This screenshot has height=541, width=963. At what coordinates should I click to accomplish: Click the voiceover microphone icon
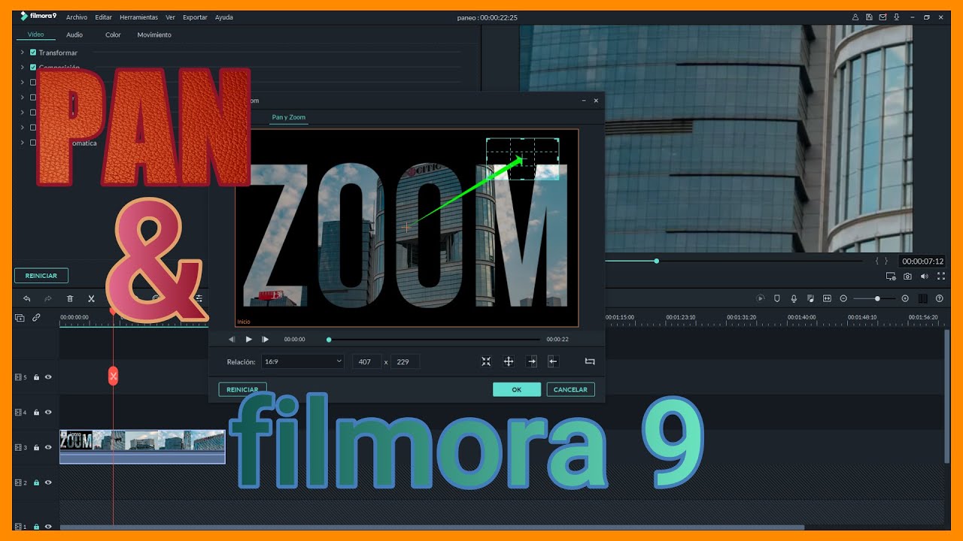click(x=794, y=298)
